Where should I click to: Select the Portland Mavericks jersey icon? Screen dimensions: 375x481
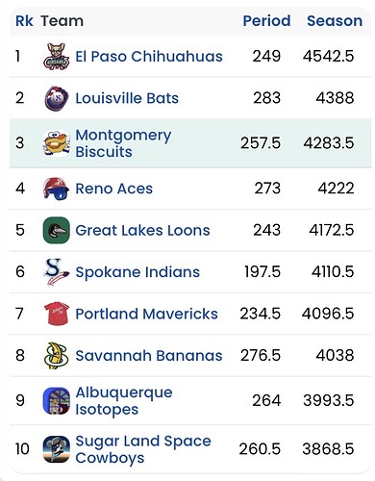[x=57, y=314]
